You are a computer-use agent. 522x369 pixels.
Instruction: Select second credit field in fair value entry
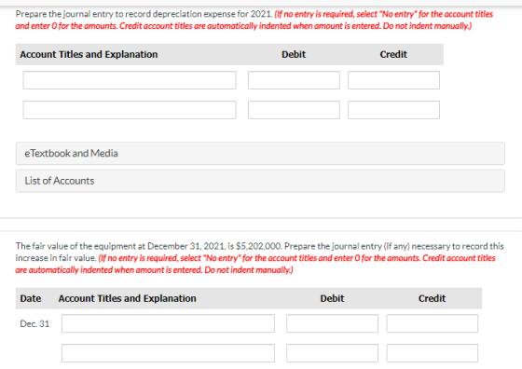coord(433,353)
